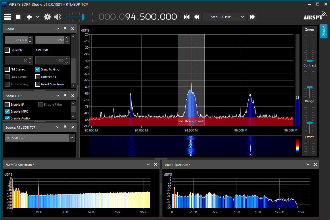The image size is (330, 220).
Task: Open the settings gear icon
Action: pos(47,17)
